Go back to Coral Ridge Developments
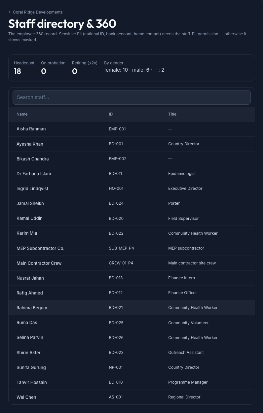The width and height of the screenshot is (263, 413). pyautogui.click(x=35, y=12)
